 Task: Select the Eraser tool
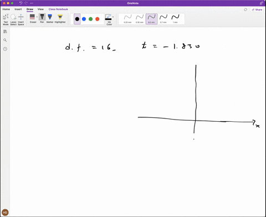(32, 18)
